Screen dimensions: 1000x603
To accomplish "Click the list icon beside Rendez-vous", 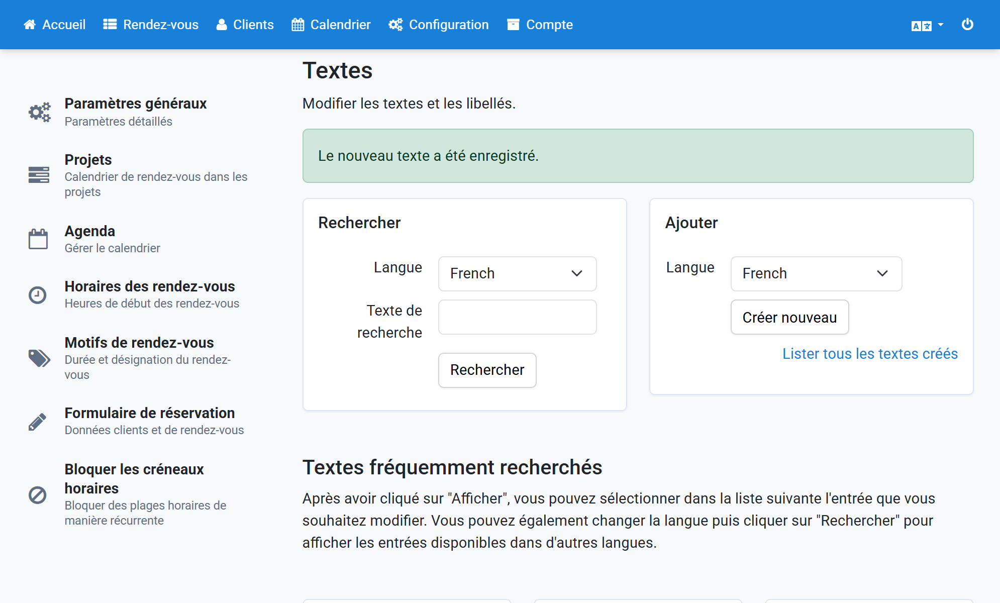I will tap(110, 25).
